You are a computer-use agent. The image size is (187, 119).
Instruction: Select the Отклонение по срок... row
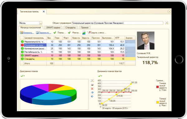point(78,45)
